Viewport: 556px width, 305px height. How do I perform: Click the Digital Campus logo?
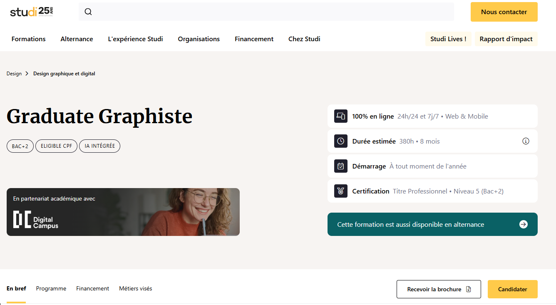click(36, 220)
